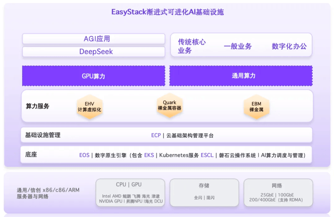This screenshot has width=334, height=217.
Task: Select the EBM 裸金属 hexagon icon
Action: (256, 106)
